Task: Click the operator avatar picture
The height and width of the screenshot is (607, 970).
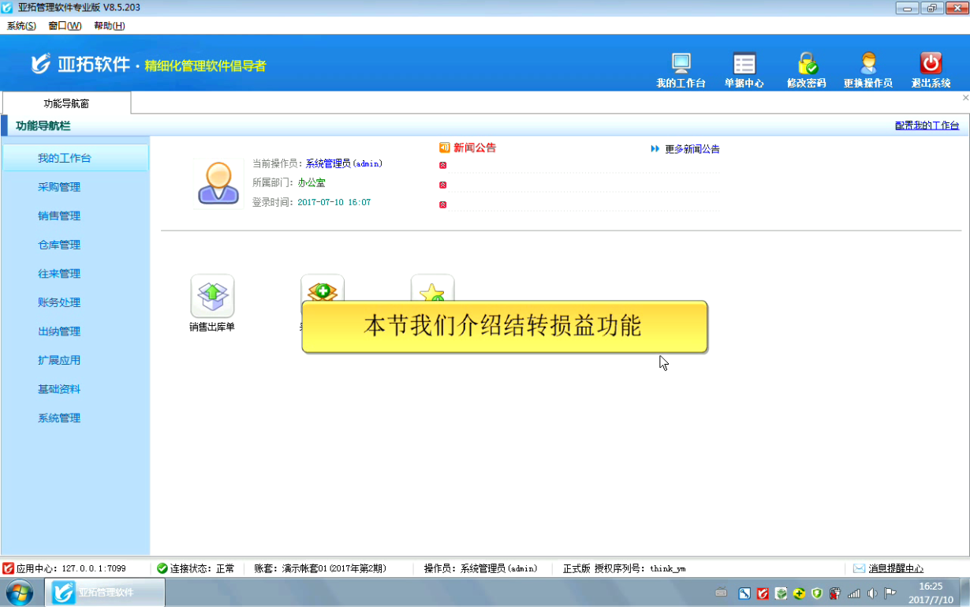Action: point(218,184)
